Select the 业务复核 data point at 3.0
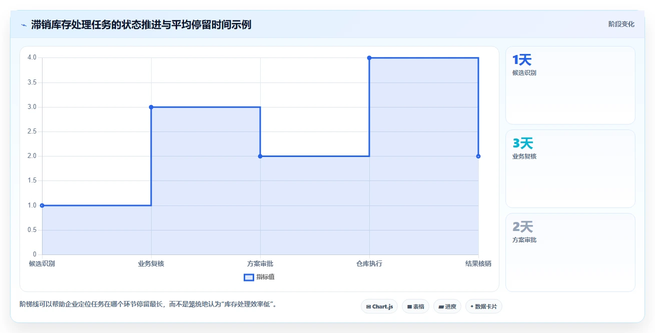The image size is (655, 333). coord(151,107)
